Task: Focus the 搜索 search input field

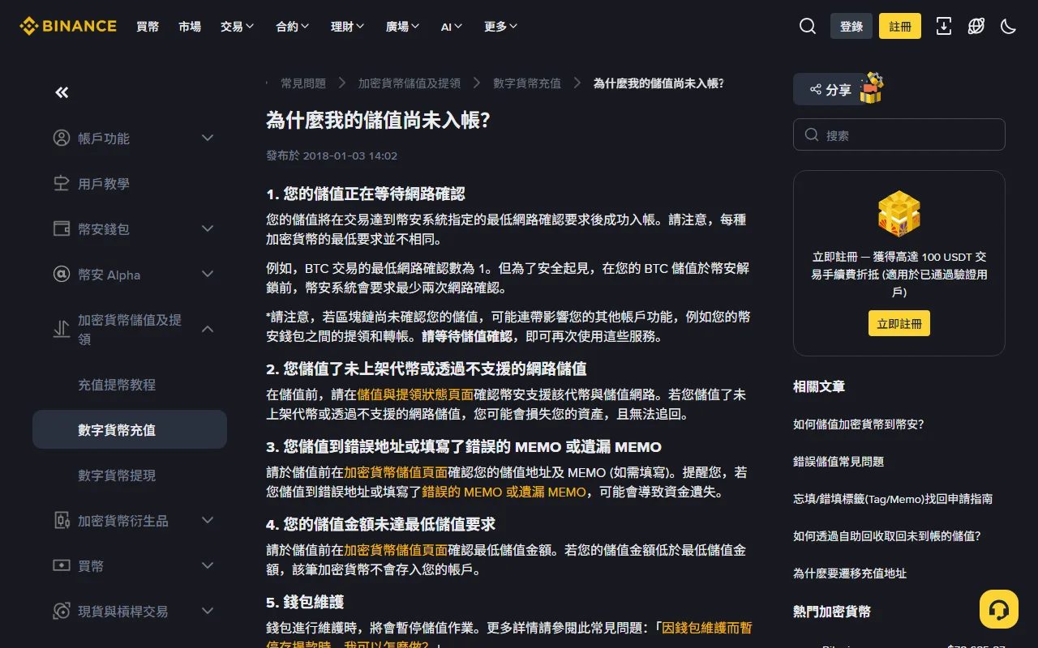Action: coord(899,134)
